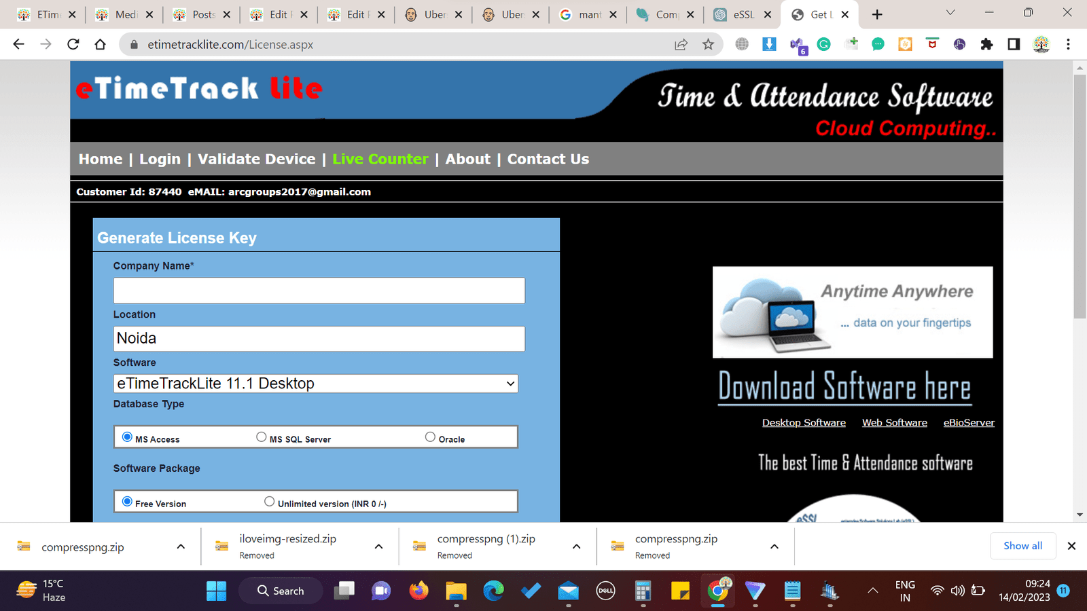Click the address bar URL
Screen dimensions: 1087x611
[x=230, y=44]
